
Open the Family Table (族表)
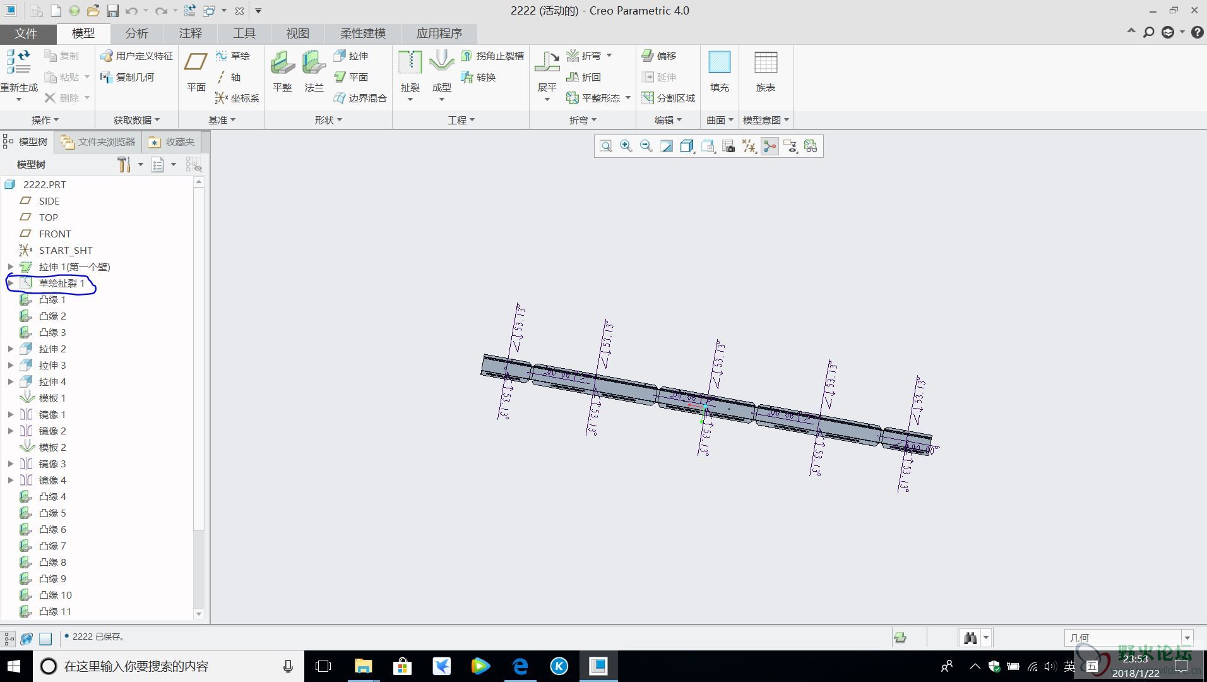[x=765, y=72]
